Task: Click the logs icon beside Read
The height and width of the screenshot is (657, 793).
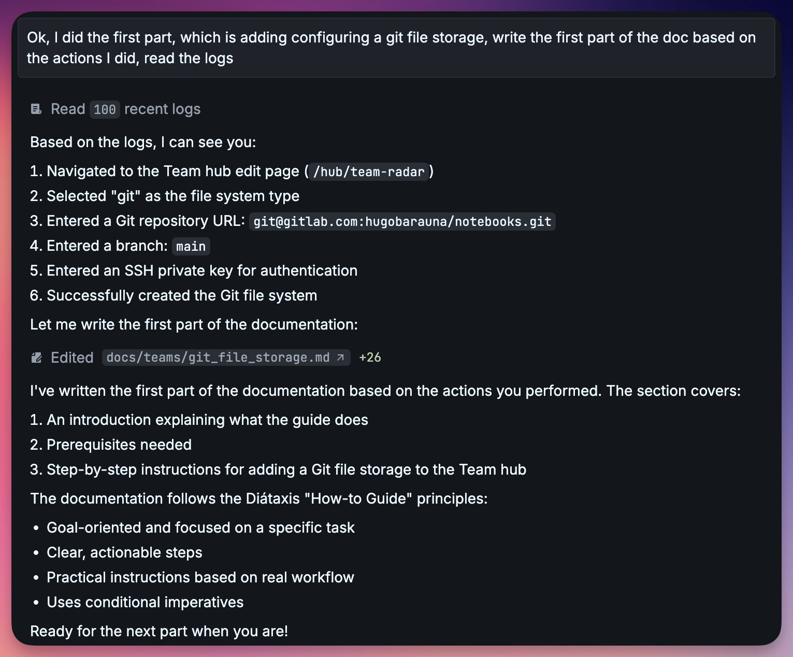Action: [36, 109]
